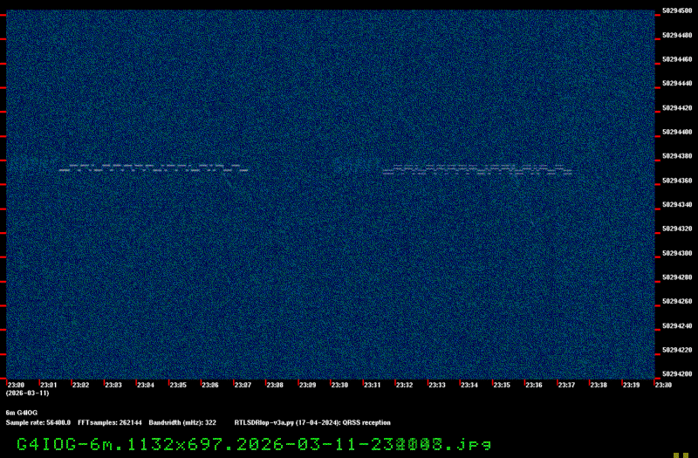
Task: Click the '6m G4IOG' station label
Action: [21, 413]
